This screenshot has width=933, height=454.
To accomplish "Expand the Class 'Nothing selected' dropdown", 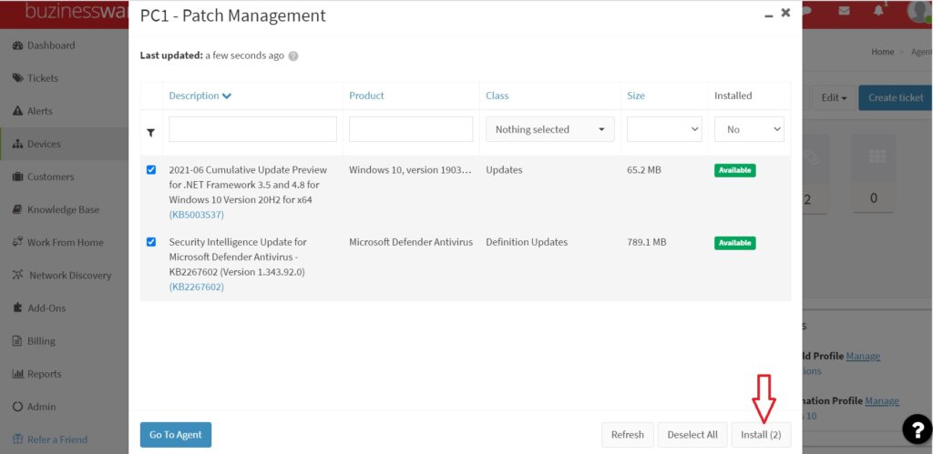I will [x=549, y=129].
